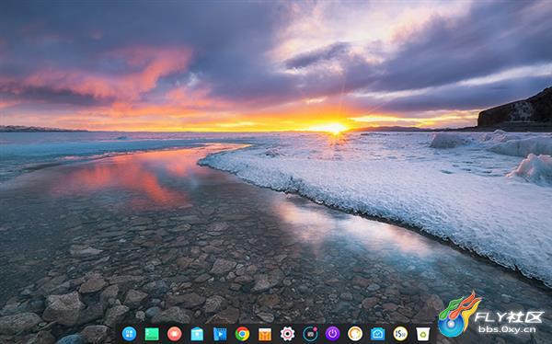Image resolution: width=552 pixels, height=344 pixels.
Task: Click the dark cliff on the wallpaper
Action: pyautogui.click(x=514, y=109)
